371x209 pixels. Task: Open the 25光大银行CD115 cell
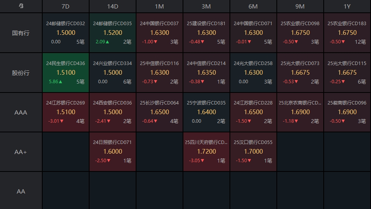347,72
